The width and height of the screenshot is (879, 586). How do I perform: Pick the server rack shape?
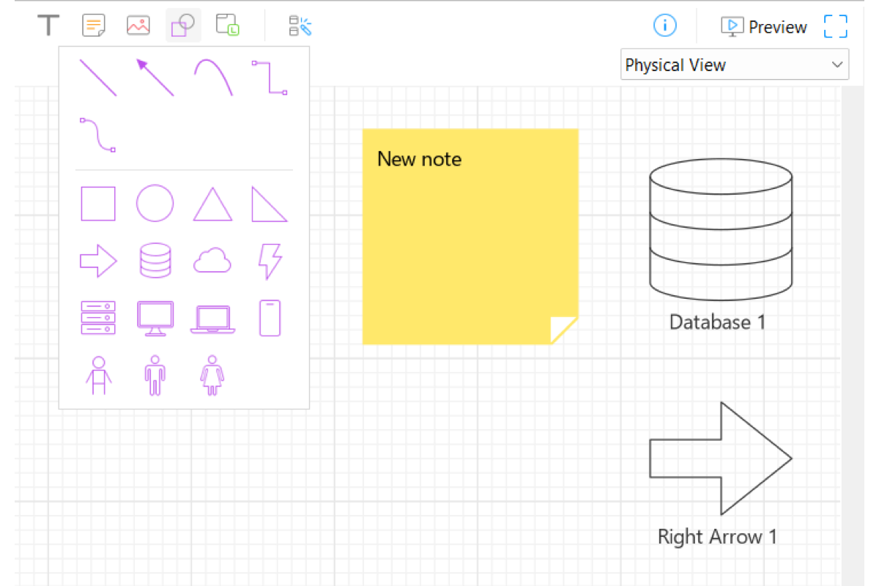[x=97, y=318]
